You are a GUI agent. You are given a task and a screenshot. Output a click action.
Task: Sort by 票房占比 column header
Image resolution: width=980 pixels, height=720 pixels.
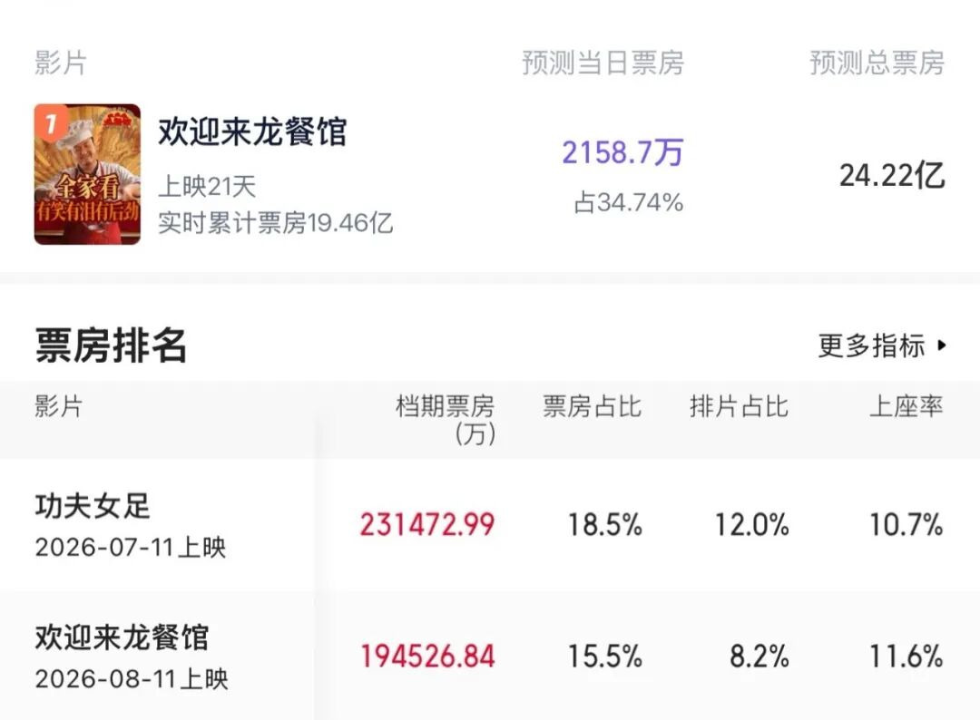pos(592,406)
